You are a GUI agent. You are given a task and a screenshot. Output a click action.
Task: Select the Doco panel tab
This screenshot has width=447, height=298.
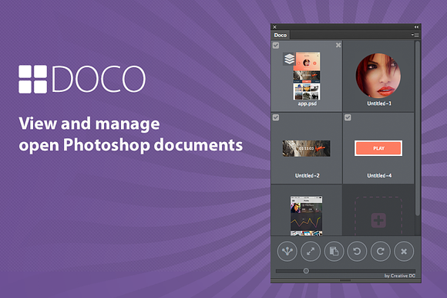281,35
